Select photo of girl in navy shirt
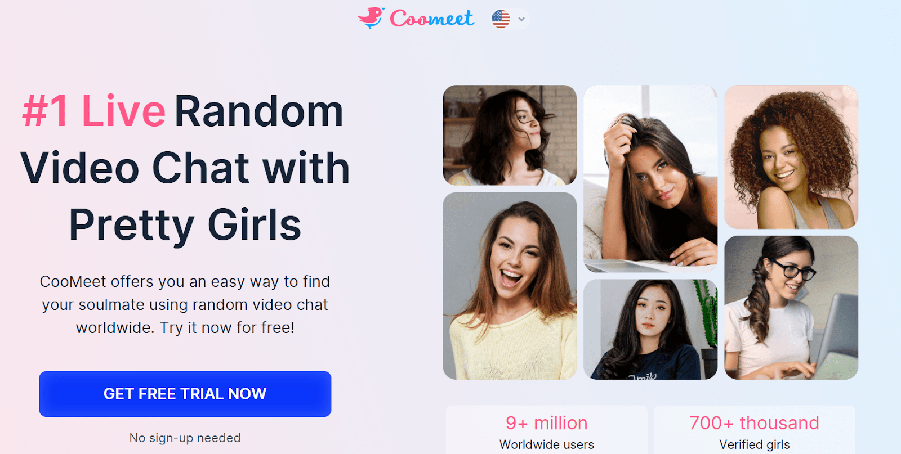This screenshot has height=454, width=901. (650, 329)
